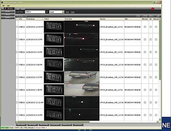Select the row checkbox for 1:38 PM read

click(x=17, y=90)
